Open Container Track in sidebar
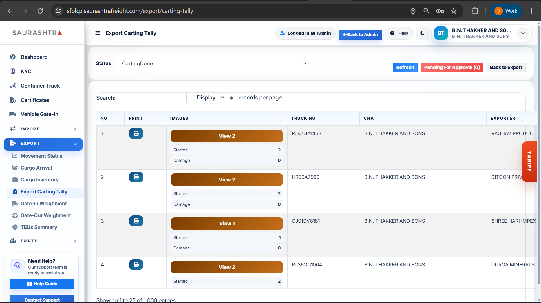The image size is (541, 303). click(40, 86)
